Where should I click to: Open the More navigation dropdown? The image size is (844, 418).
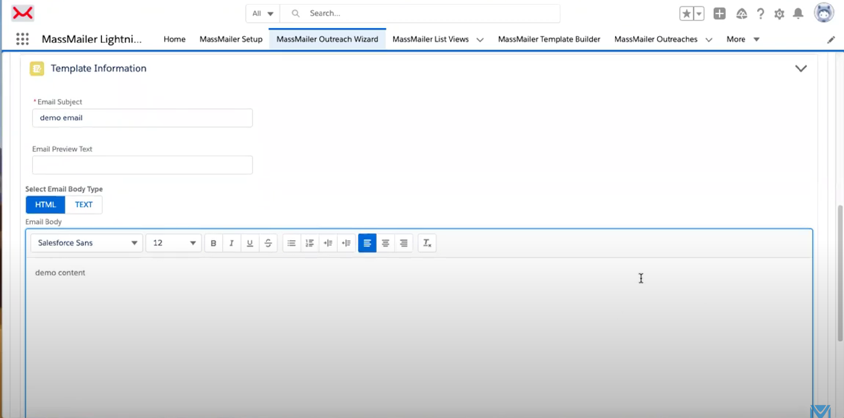(743, 39)
